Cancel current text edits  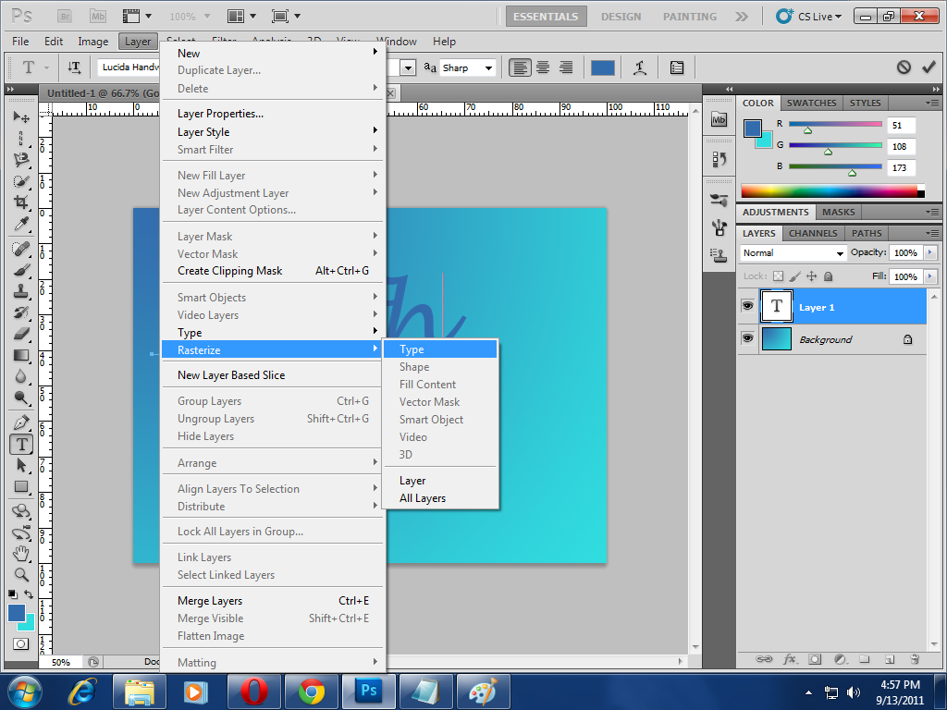904,67
